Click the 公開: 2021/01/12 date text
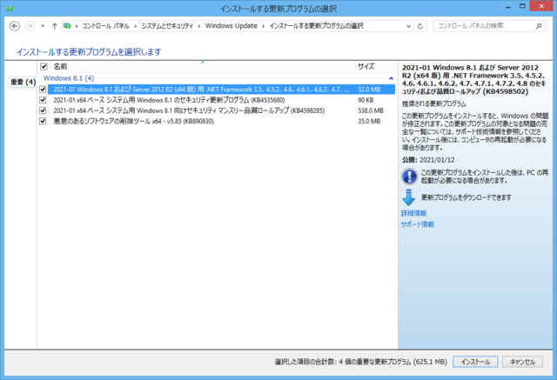Viewport: 557px width, 380px height. (x=428, y=160)
